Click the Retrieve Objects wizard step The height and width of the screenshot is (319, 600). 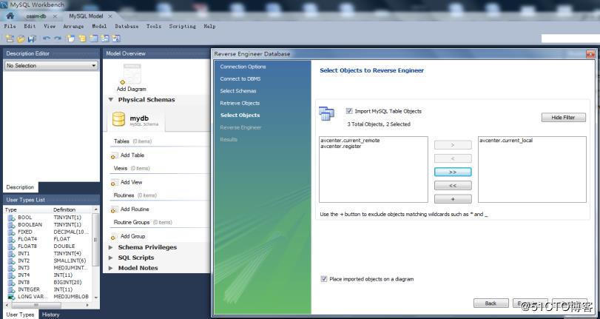(240, 104)
